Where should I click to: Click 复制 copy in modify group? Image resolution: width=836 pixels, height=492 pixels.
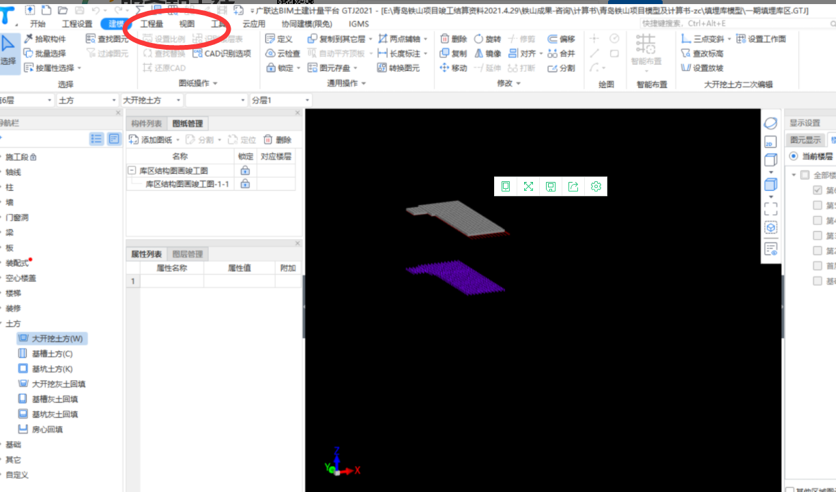(x=454, y=53)
